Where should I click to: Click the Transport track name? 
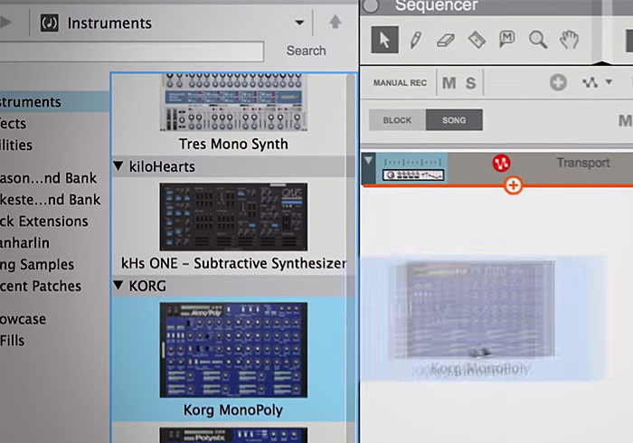click(x=583, y=163)
